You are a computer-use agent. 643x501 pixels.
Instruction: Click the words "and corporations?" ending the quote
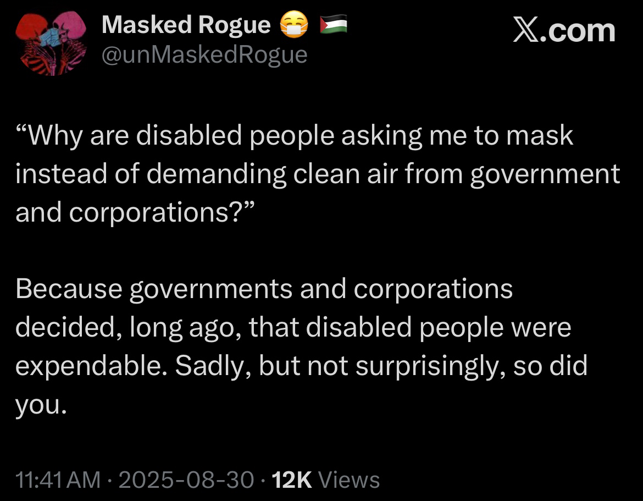pos(140,213)
